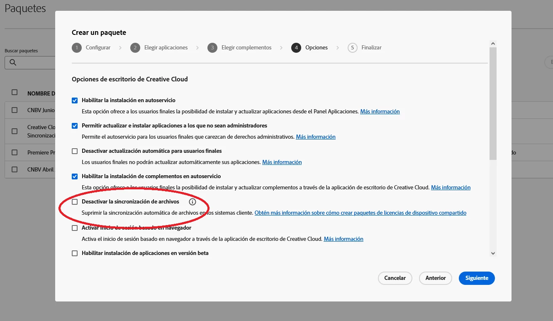Click step 4 Opciones circle
Image resolution: width=553 pixels, height=321 pixels.
pyautogui.click(x=296, y=48)
